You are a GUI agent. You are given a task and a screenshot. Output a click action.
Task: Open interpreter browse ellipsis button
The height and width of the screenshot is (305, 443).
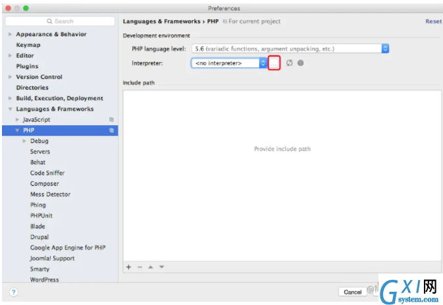pyautogui.click(x=274, y=63)
